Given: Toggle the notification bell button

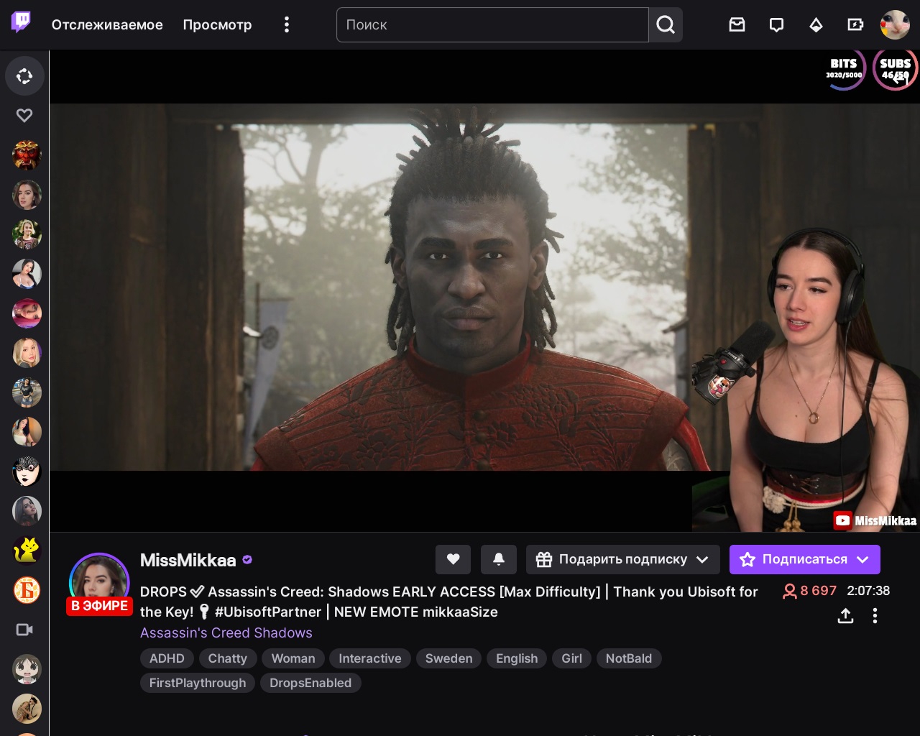Looking at the screenshot, I should pos(499,559).
